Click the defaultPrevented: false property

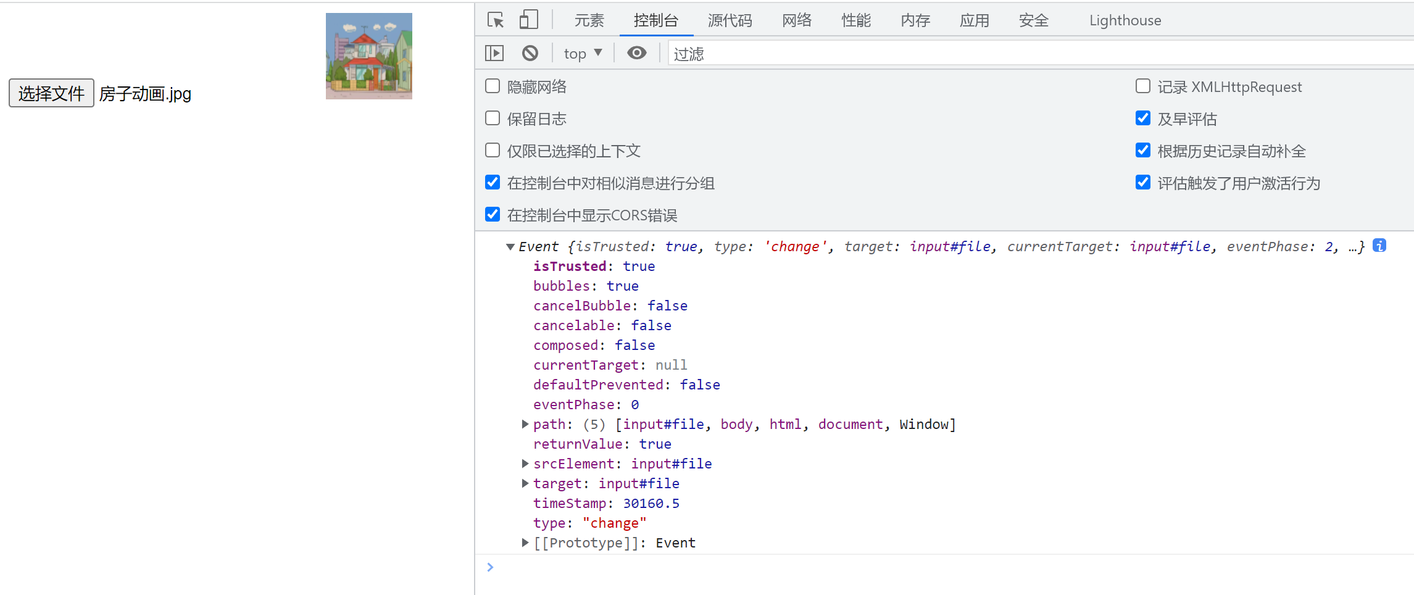(627, 385)
